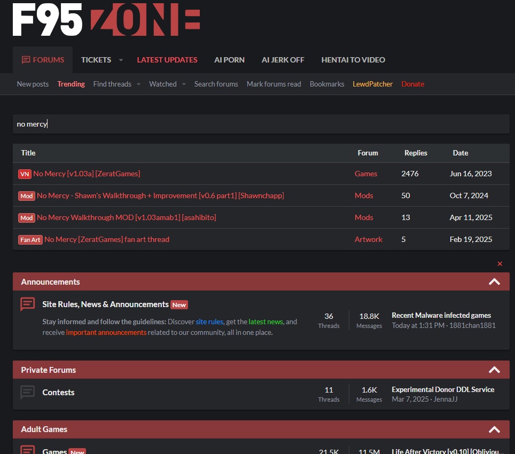Open the Games forum link in results
Screen dimensions: 515x454
pyautogui.click(x=366, y=174)
